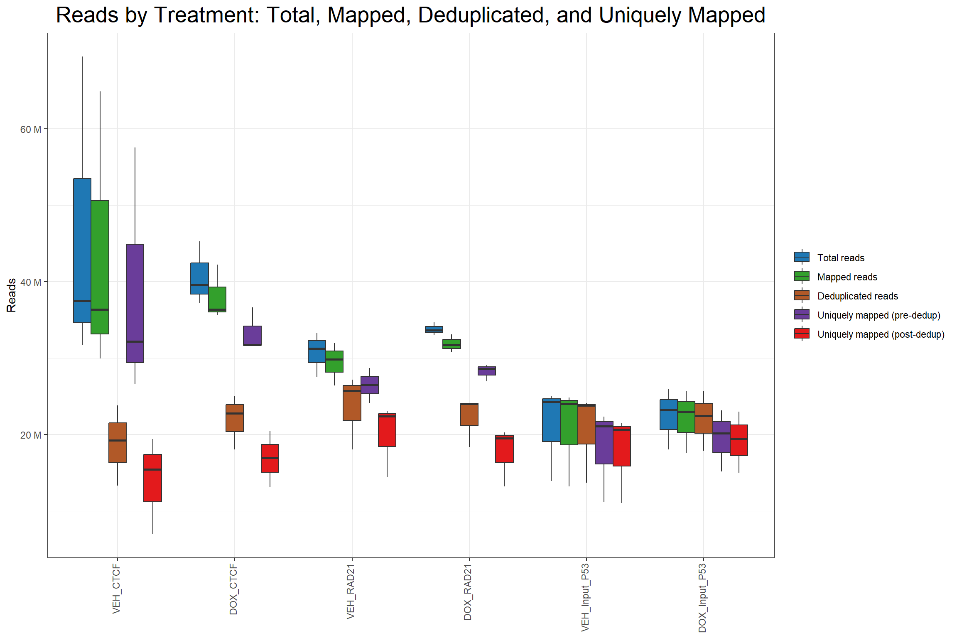Click the Uniquely mapped (post-dedup) red swatch
The height and width of the screenshot is (638, 957).
pyautogui.click(x=802, y=334)
